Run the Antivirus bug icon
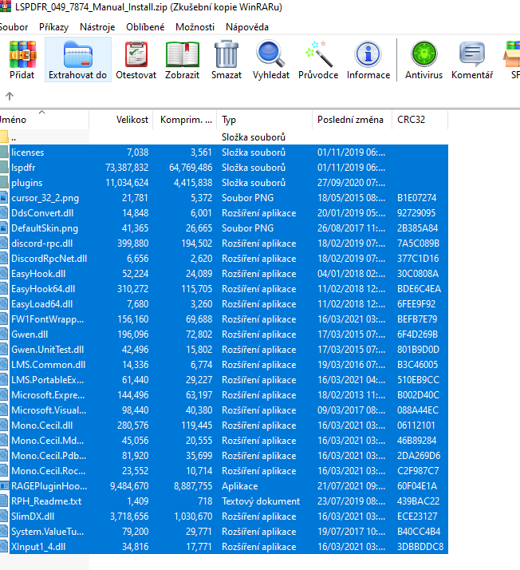This screenshot has height=570, width=520. (423, 53)
